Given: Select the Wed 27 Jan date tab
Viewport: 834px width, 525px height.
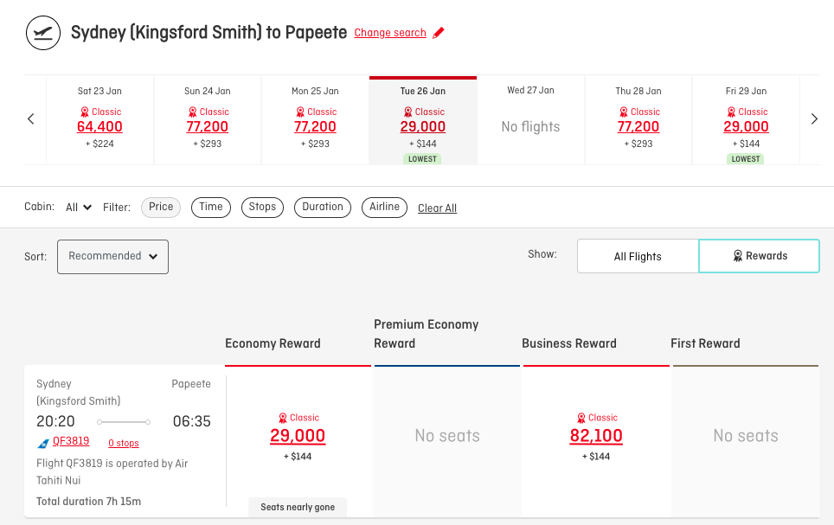Looking at the screenshot, I should pos(531,120).
